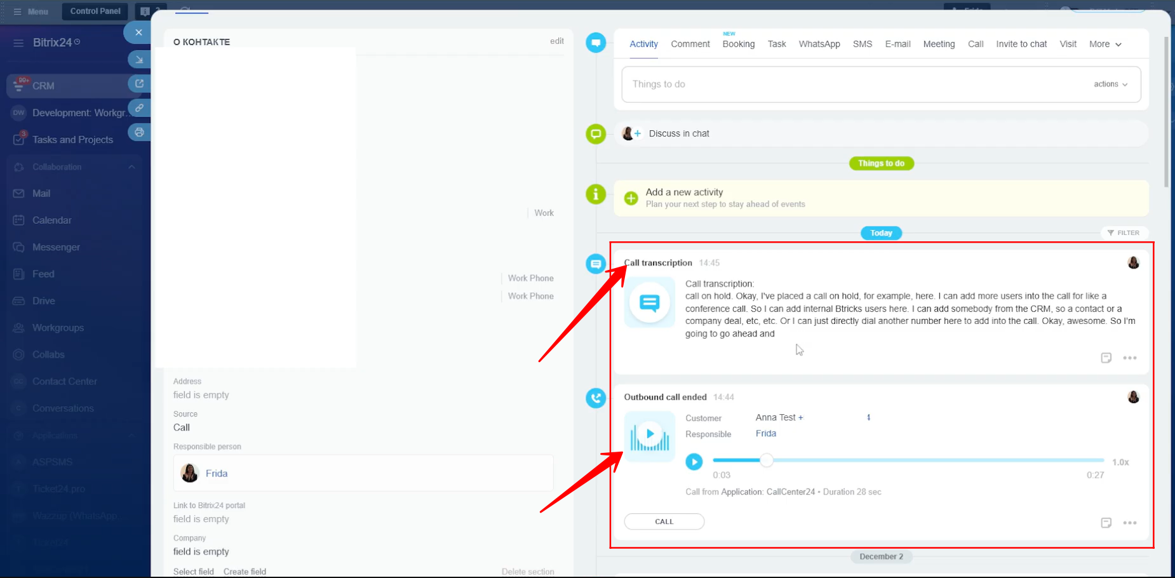
Task: Play the outbound call recording
Action: coord(694,462)
